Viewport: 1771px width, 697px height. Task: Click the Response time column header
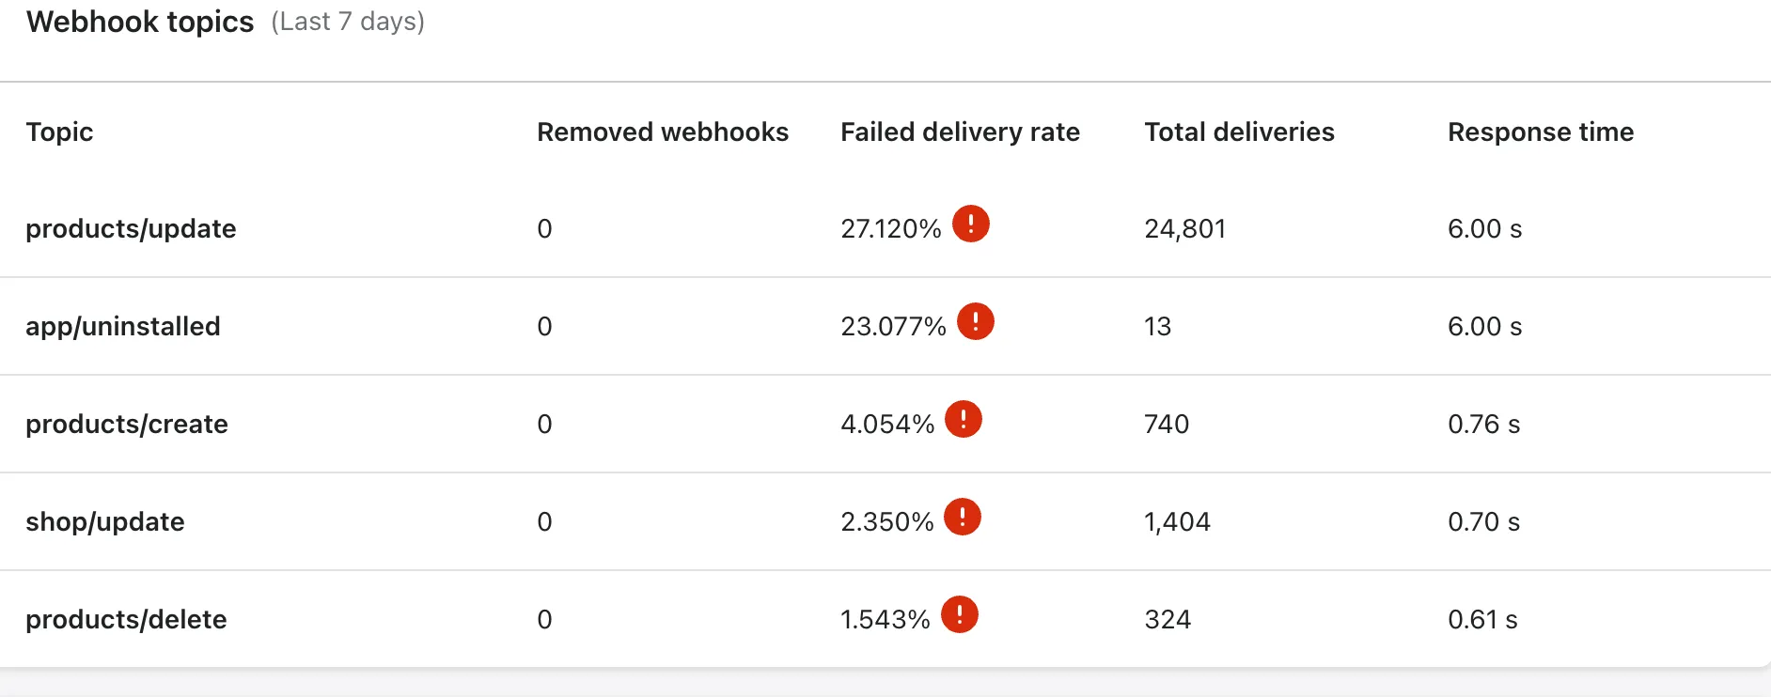coord(1541,132)
